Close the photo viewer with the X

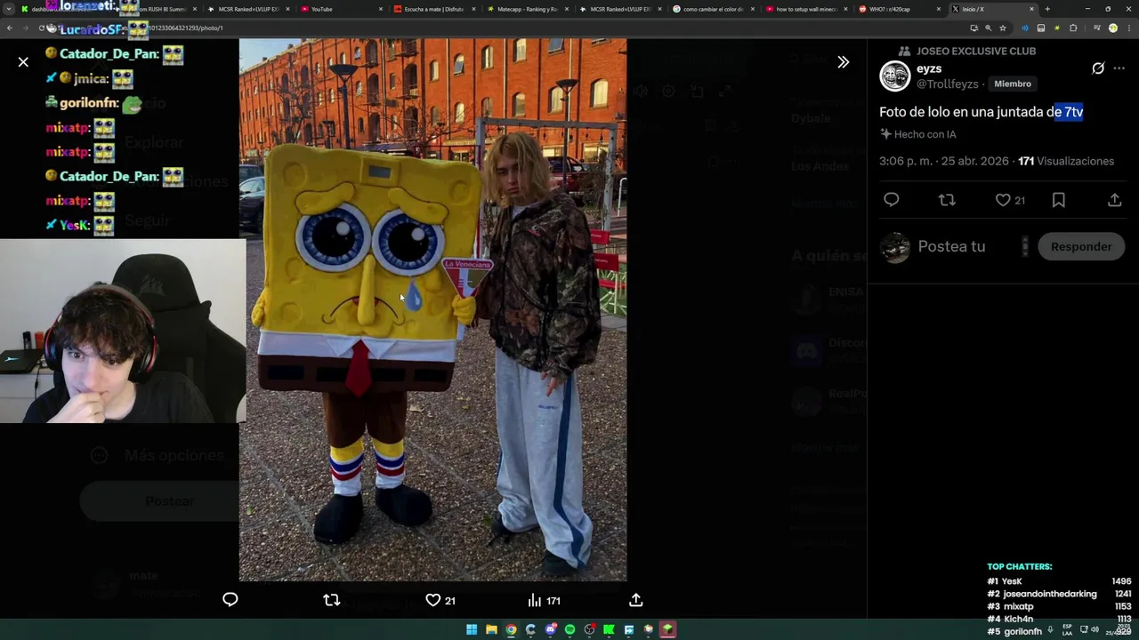tap(23, 61)
